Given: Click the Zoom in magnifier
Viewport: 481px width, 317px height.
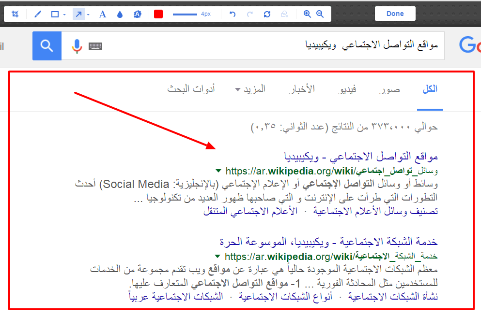Looking at the screenshot, I should [307, 14].
